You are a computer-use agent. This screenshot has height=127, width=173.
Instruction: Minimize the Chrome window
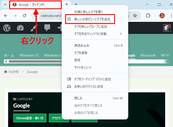pyautogui.click(x=147, y=5)
